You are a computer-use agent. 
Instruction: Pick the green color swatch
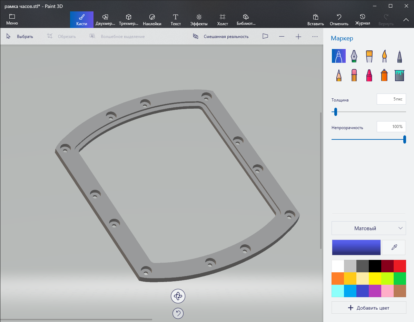click(400, 279)
